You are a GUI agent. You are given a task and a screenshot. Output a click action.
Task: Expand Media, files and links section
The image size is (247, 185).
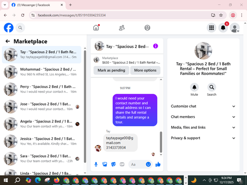pyautogui.click(x=203, y=127)
